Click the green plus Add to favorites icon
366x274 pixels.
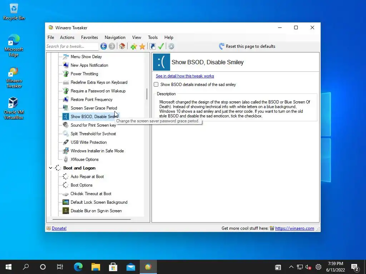tap(134, 46)
